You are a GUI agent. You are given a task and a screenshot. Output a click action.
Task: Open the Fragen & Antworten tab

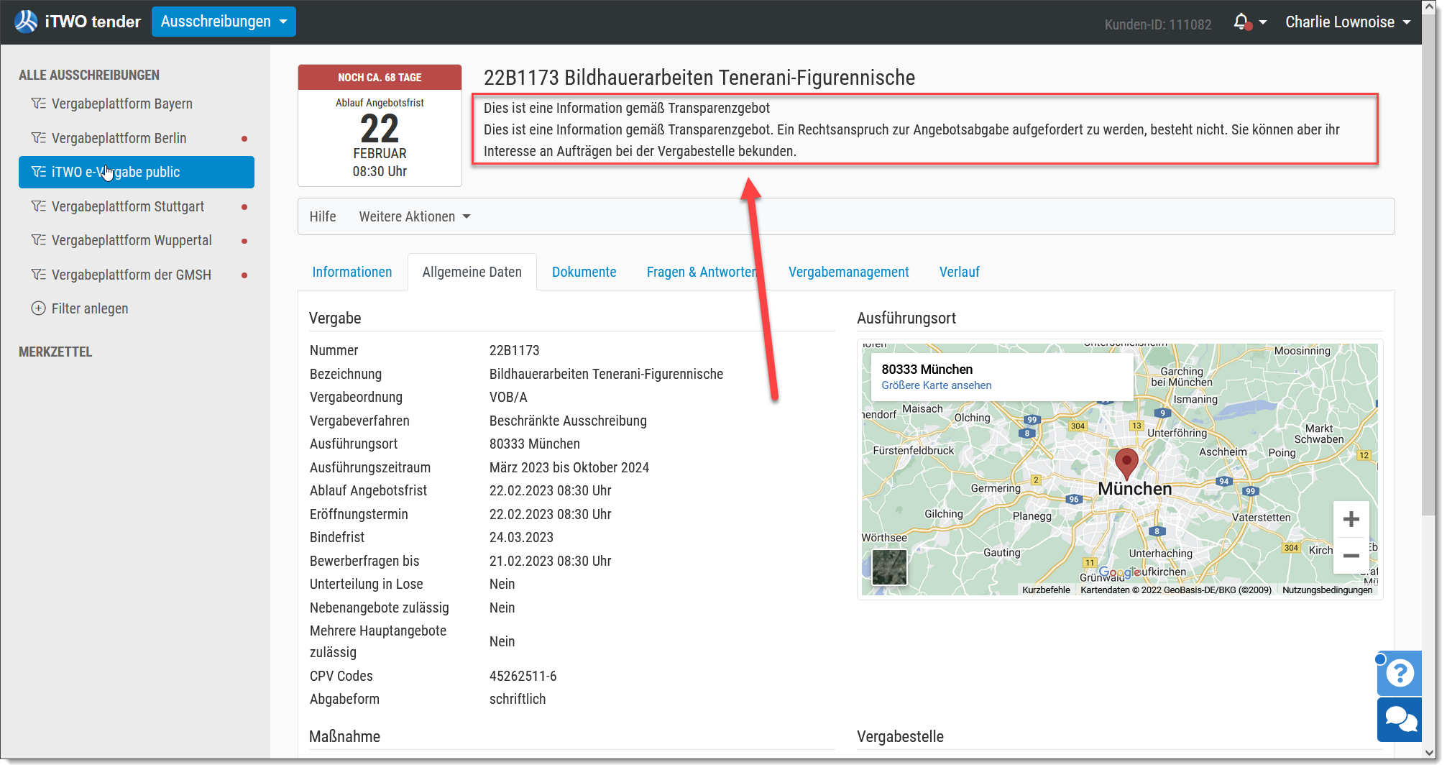click(702, 272)
